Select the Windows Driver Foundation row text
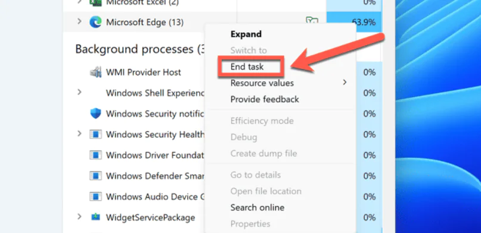Image resolution: width=481 pixels, height=233 pixels. [155, 155]
